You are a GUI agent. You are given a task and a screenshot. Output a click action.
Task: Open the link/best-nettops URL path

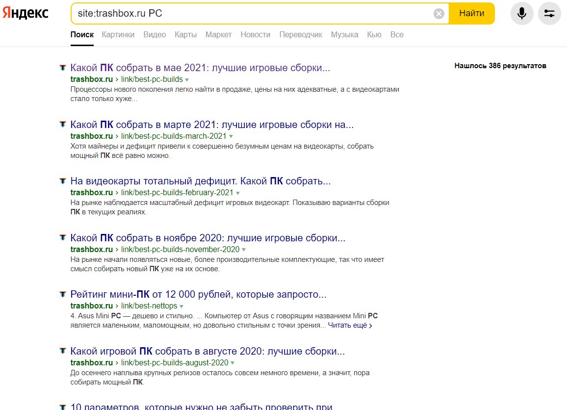tap(149, 306)
